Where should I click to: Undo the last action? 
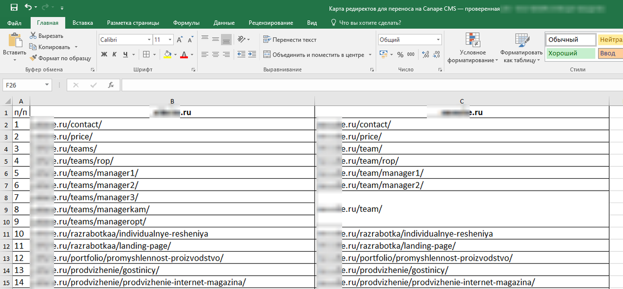pos(28,8)
